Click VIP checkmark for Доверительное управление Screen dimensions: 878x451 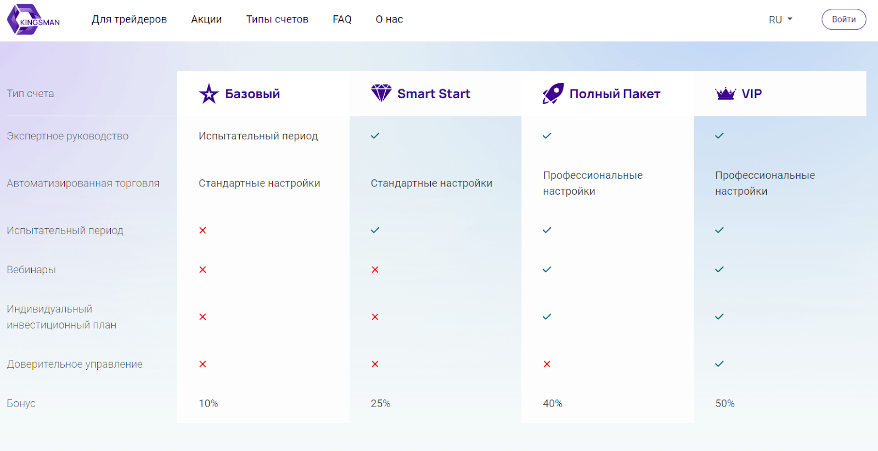coord(719,364)
